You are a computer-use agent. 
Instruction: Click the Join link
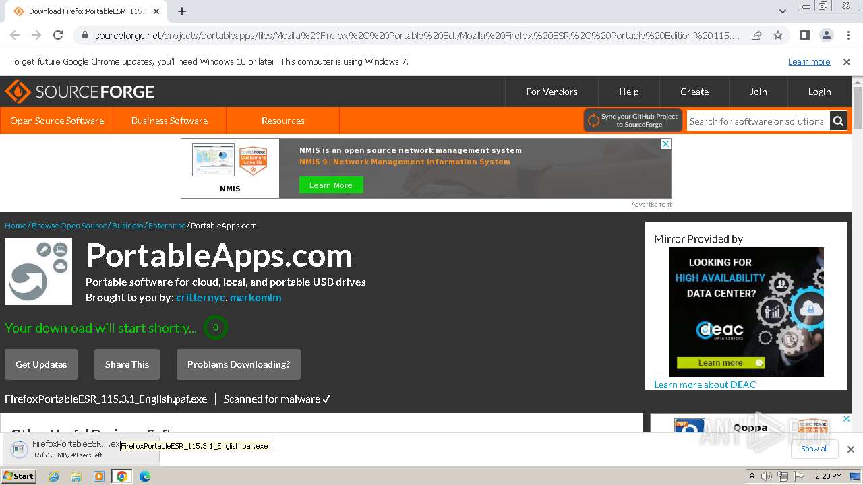pos(758,92)
